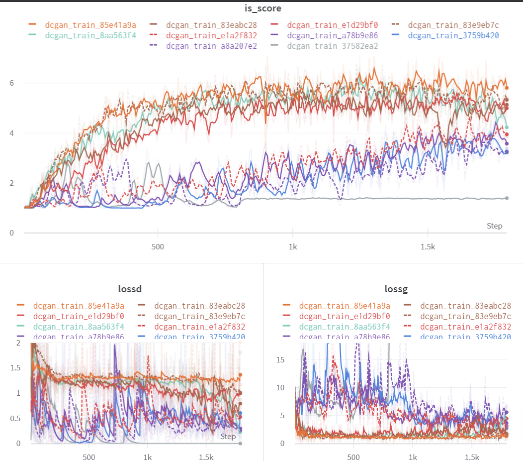Image resolution: width=523 pixels, height=461 pixels.
Task: Click the 5 label on lossg y-axis
Action: pos(282,416)
